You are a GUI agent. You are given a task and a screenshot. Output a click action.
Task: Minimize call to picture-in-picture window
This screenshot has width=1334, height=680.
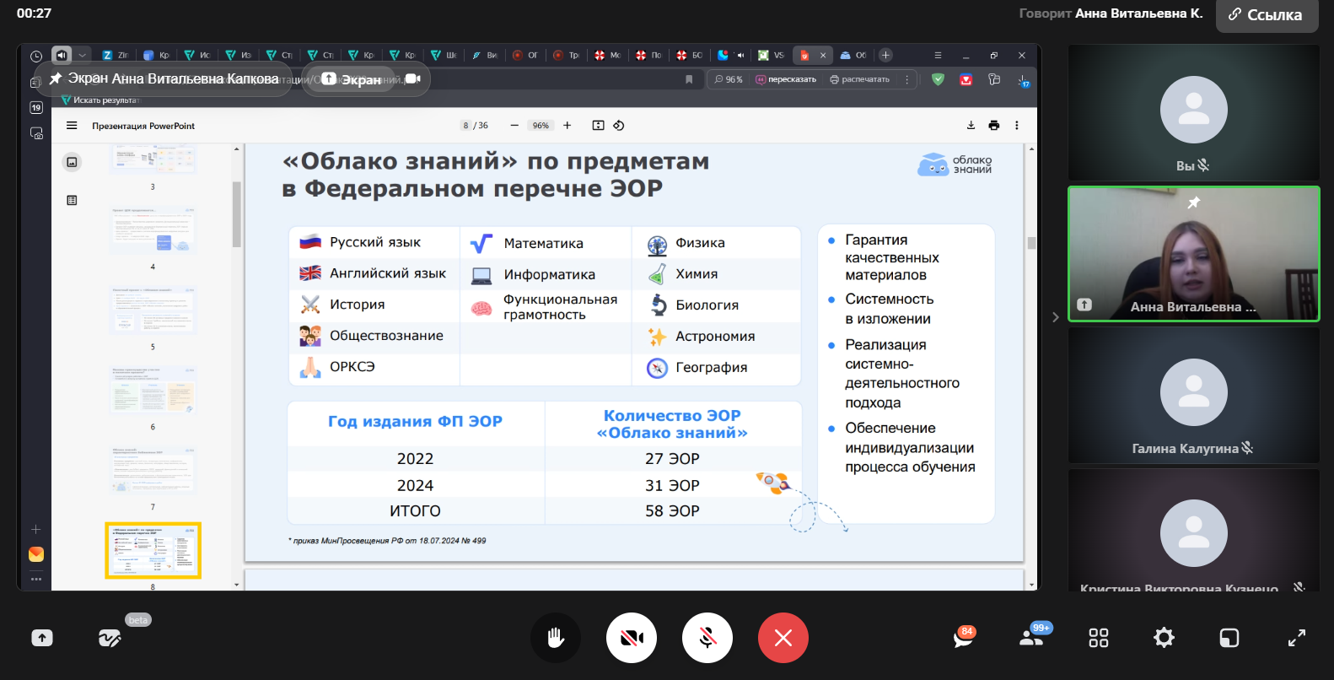1229,638
